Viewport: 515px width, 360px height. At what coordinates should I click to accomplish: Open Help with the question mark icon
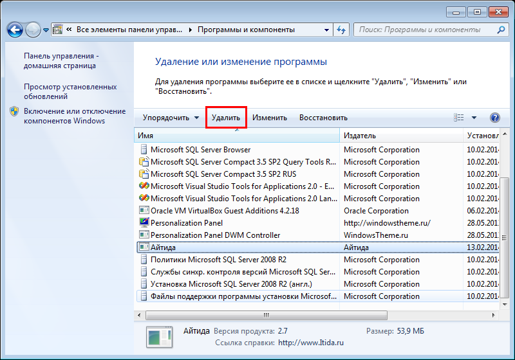point(494,118)
